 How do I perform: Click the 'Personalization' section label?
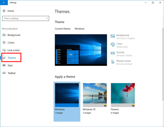(10, 29)
